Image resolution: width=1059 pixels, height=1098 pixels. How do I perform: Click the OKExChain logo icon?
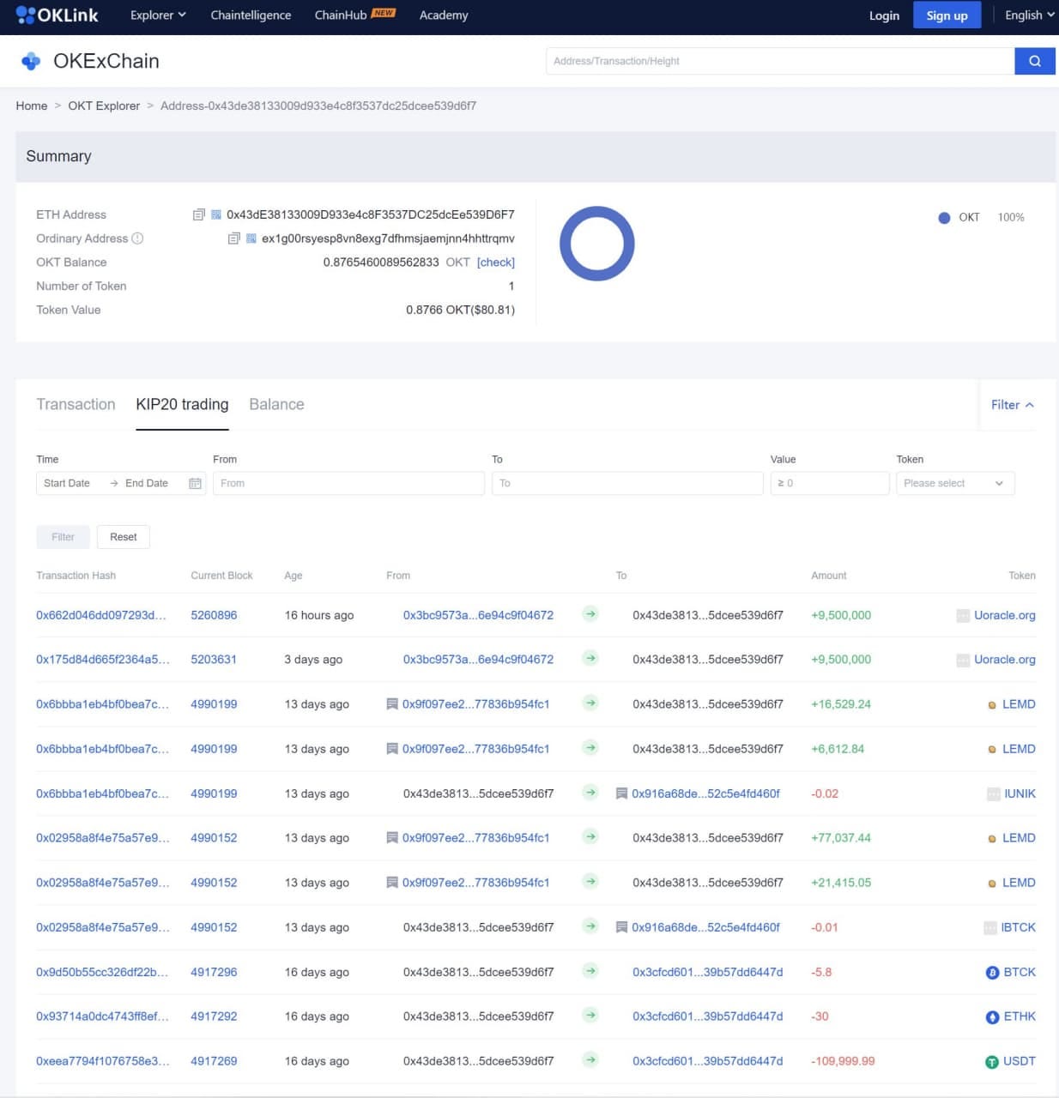(x=31, y=61)
